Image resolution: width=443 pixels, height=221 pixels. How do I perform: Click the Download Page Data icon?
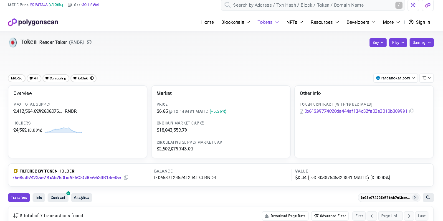[x=266, y=216]
